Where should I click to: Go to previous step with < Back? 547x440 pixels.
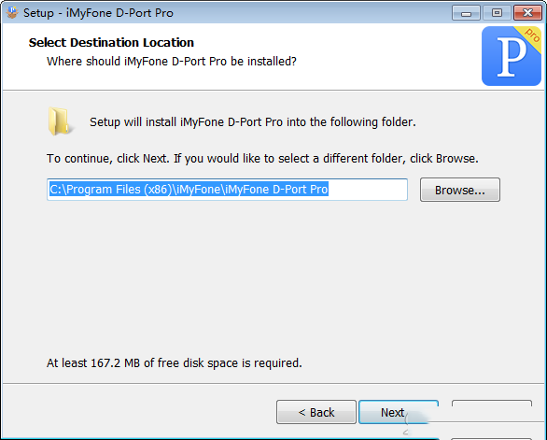click(316, 412)
